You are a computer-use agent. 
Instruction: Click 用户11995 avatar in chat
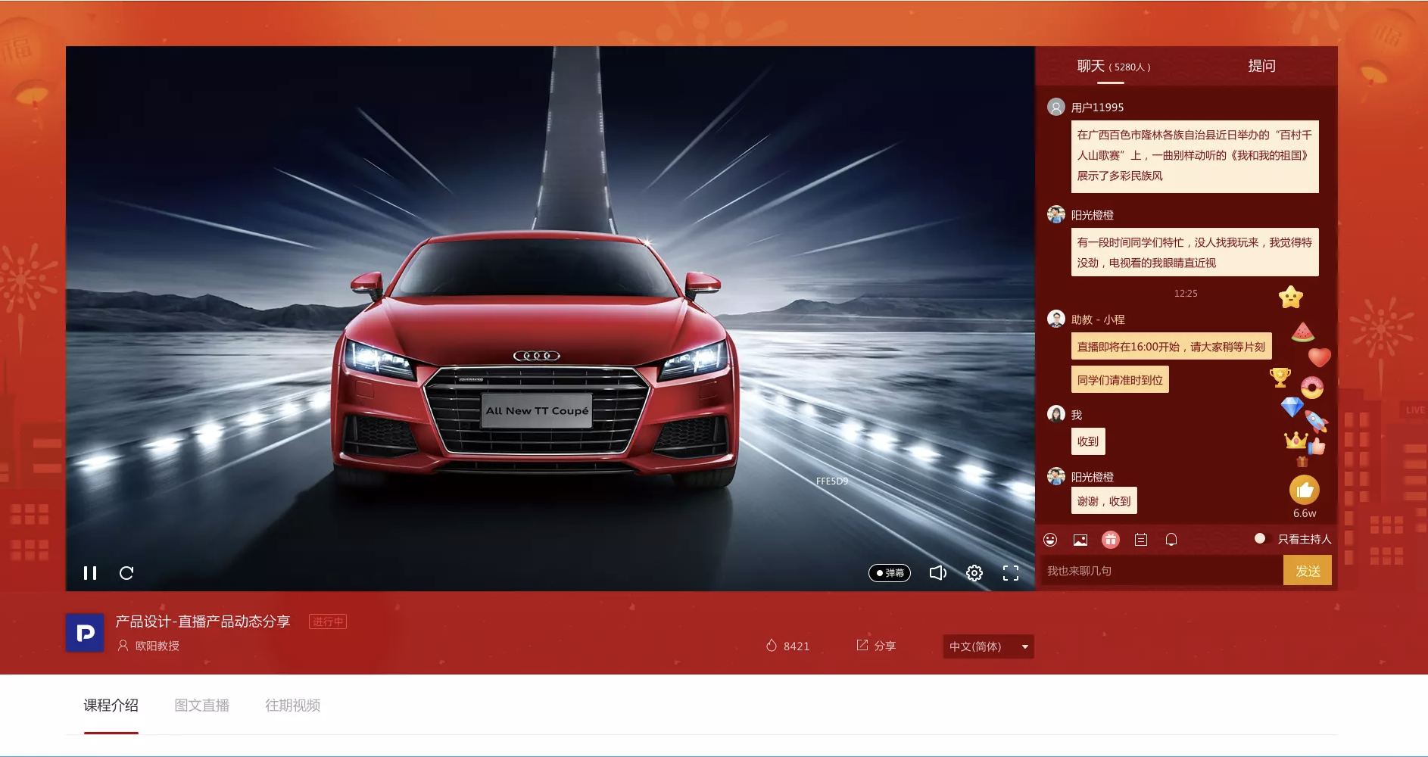tap(1056, 107)
